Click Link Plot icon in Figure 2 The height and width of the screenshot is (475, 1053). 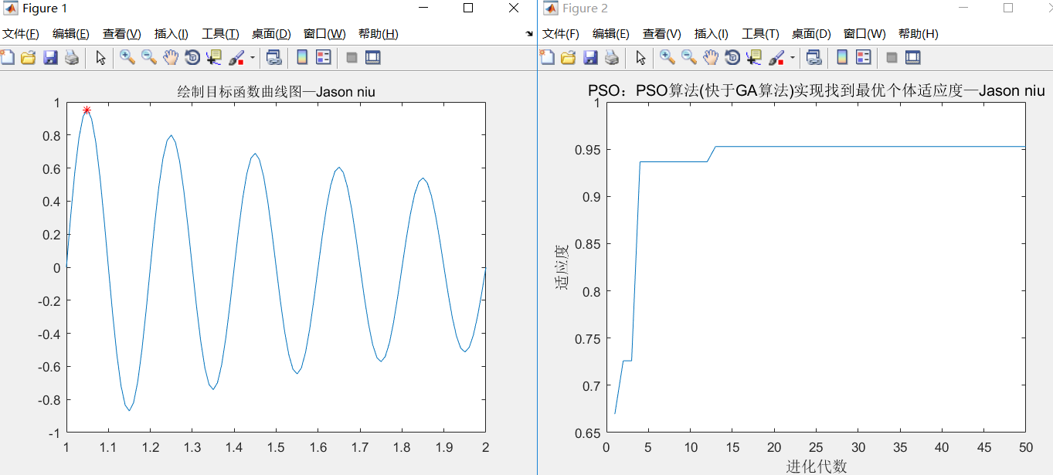[x=814, y=57]
